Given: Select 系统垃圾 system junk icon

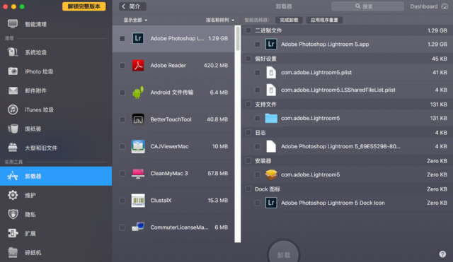Looking at the screenshot, I should pos(13,52).
